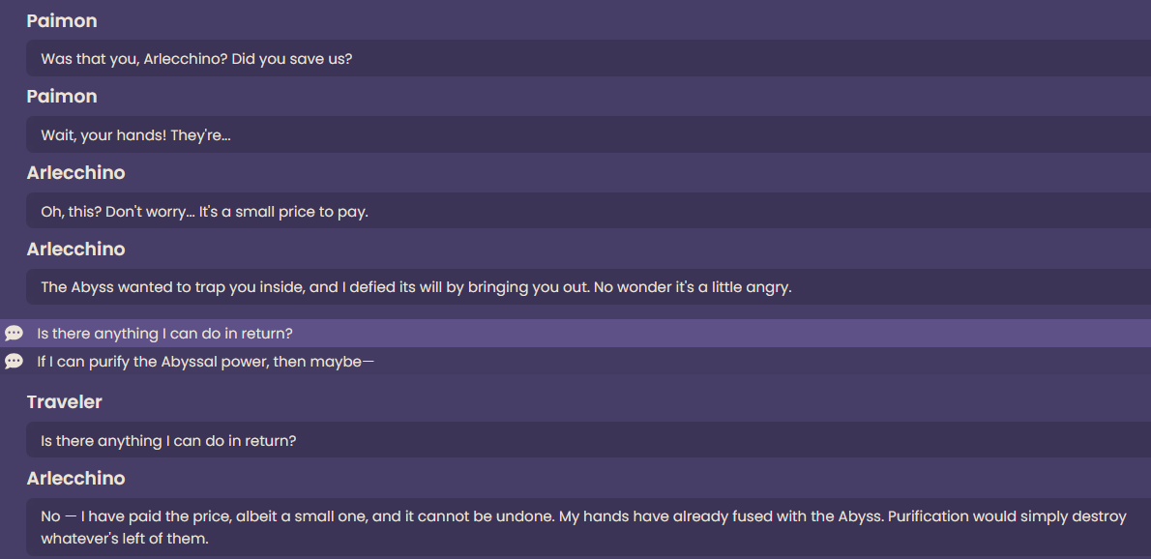This screenshot has height=559, width=1151.
Task: Click the phrase "No wonder it's a little angry."
Action: click(x=693, y=287)
